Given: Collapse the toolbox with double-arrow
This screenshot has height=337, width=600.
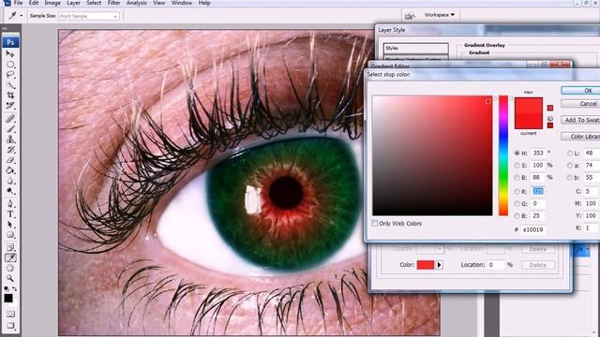Looking at the screenshot, I should [5, 28].
